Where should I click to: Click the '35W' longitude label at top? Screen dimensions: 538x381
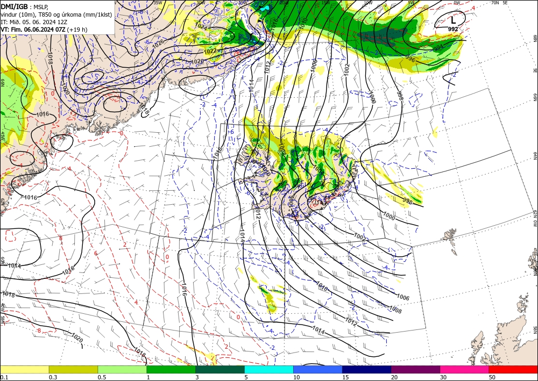[158, 3]
